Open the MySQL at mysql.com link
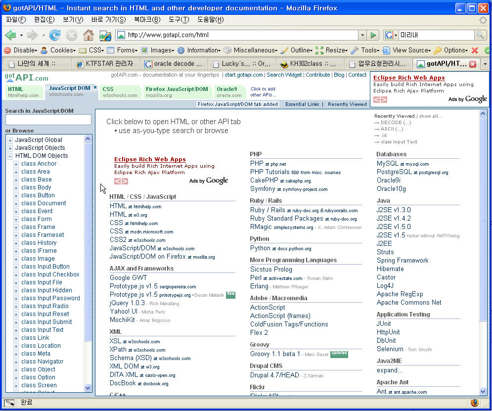The height and width of the screenshot is (411, 492). pos(403,163)
